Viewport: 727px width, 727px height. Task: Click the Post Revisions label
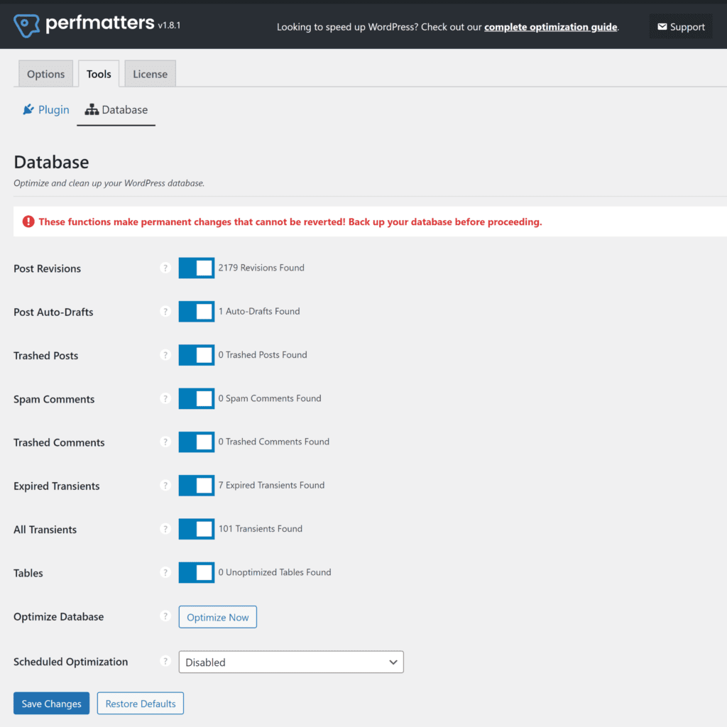pos(48,268)
